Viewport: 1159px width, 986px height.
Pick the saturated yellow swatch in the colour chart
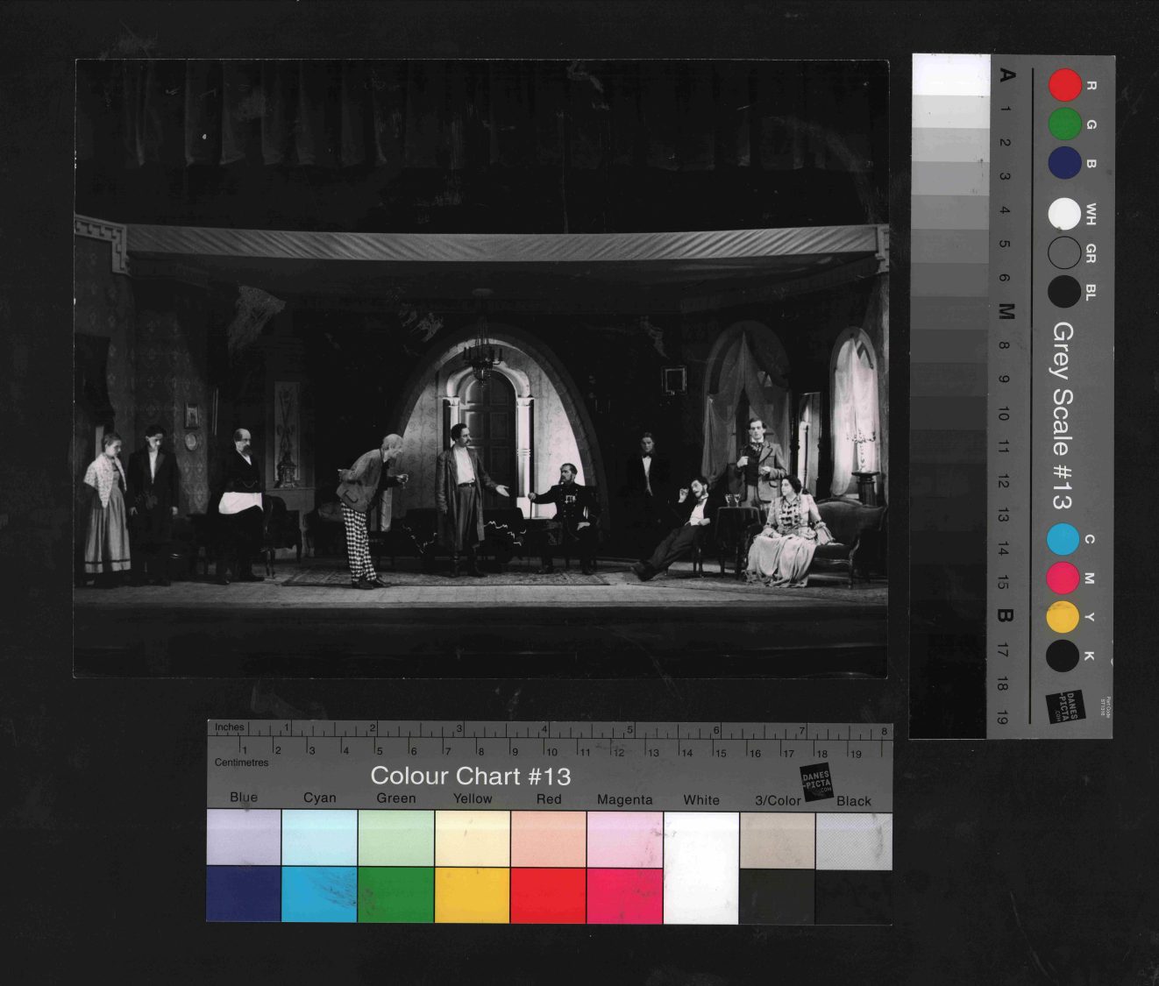(x=472, y=895)
